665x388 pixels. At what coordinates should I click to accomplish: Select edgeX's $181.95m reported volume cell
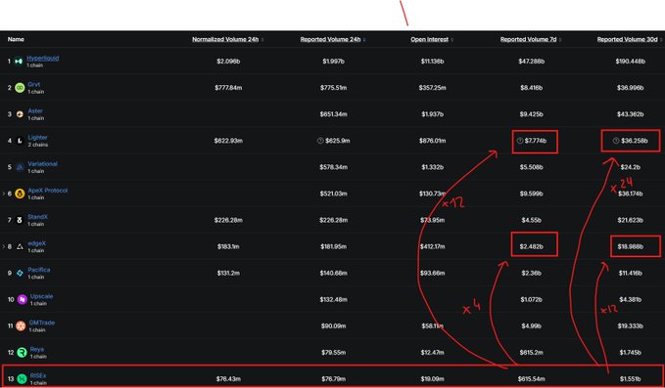(333, 246)
